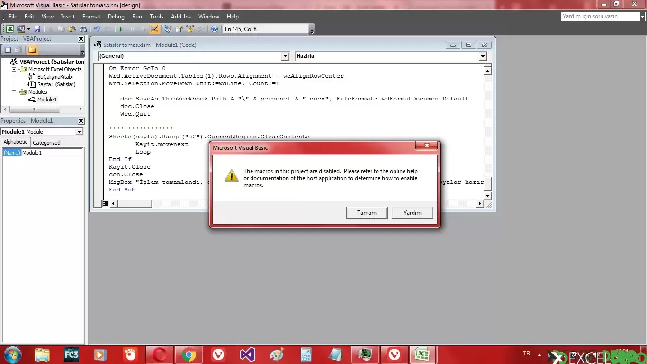Open the Debug menu
This screenshot has width=647, height=364.
pos(116,17)
